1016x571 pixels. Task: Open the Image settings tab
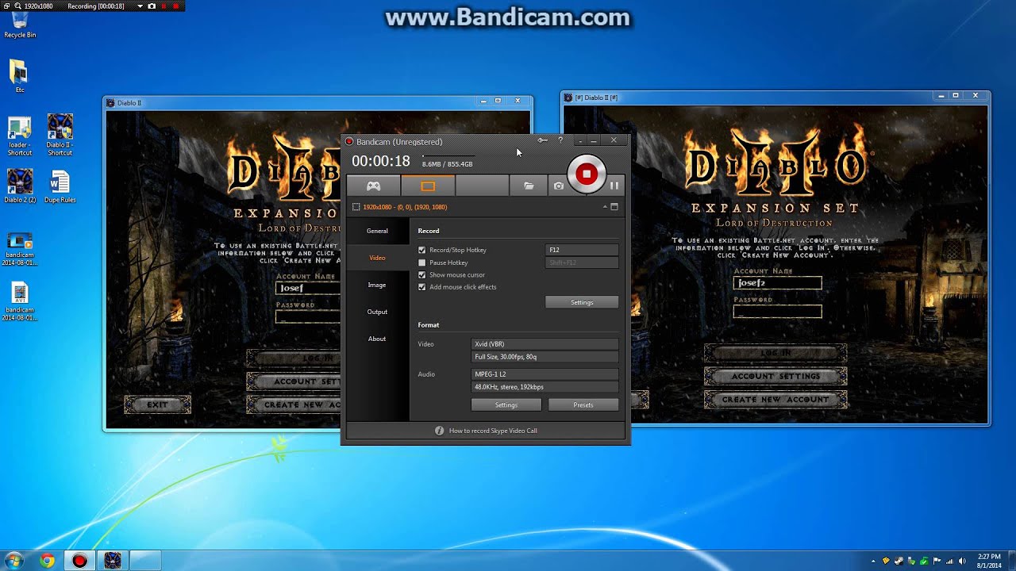pyautogui.click(x=377, y=285)
